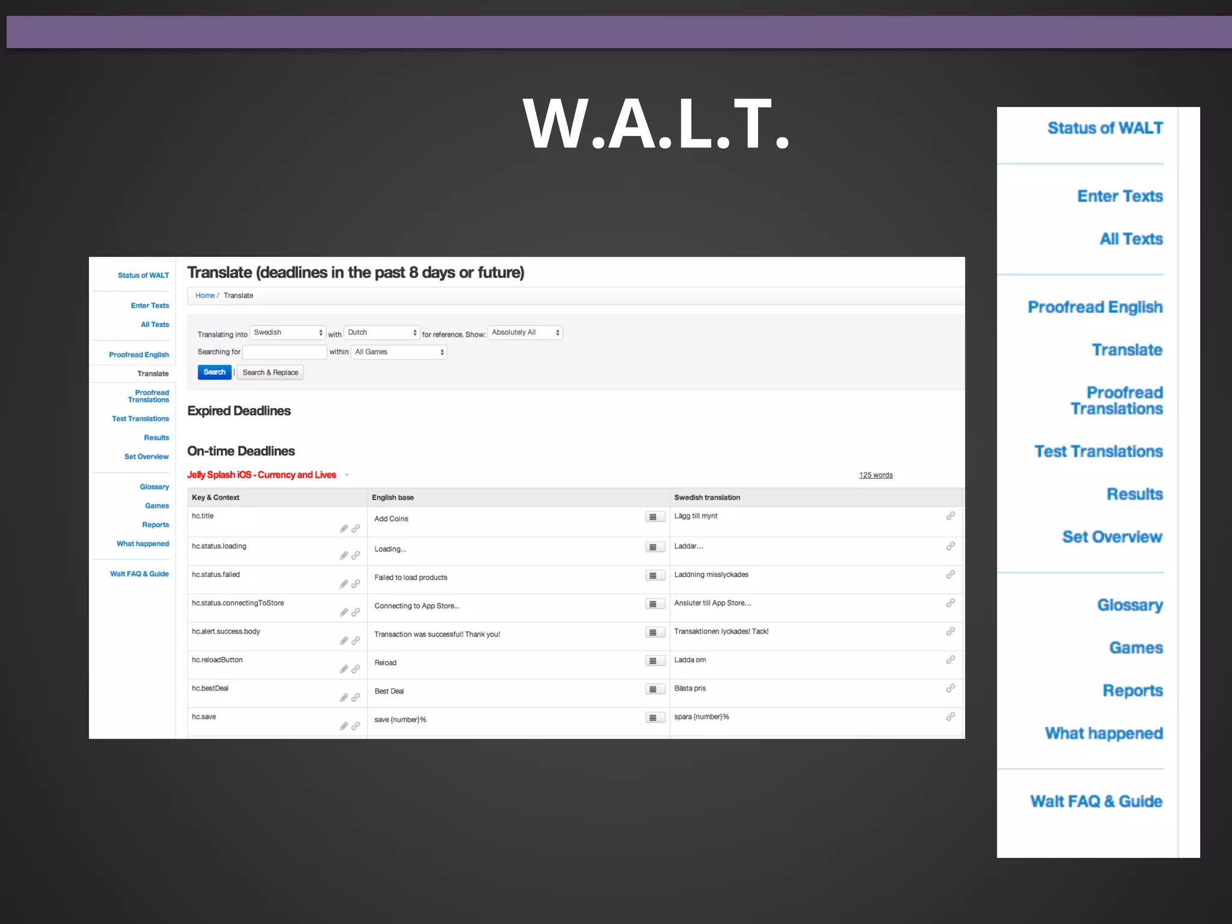The image size is (1232, 924).
Task: Open 'Proofread English' in small sidebar
Action: pos(139,355)
